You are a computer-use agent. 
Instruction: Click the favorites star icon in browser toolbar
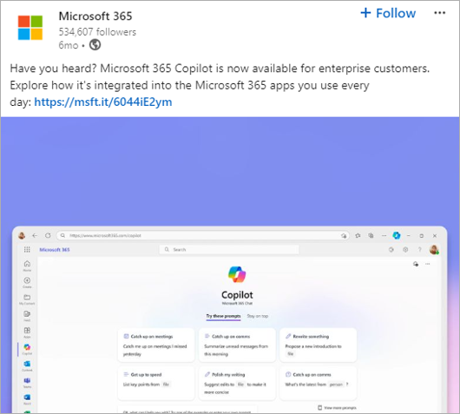(358, 235)
